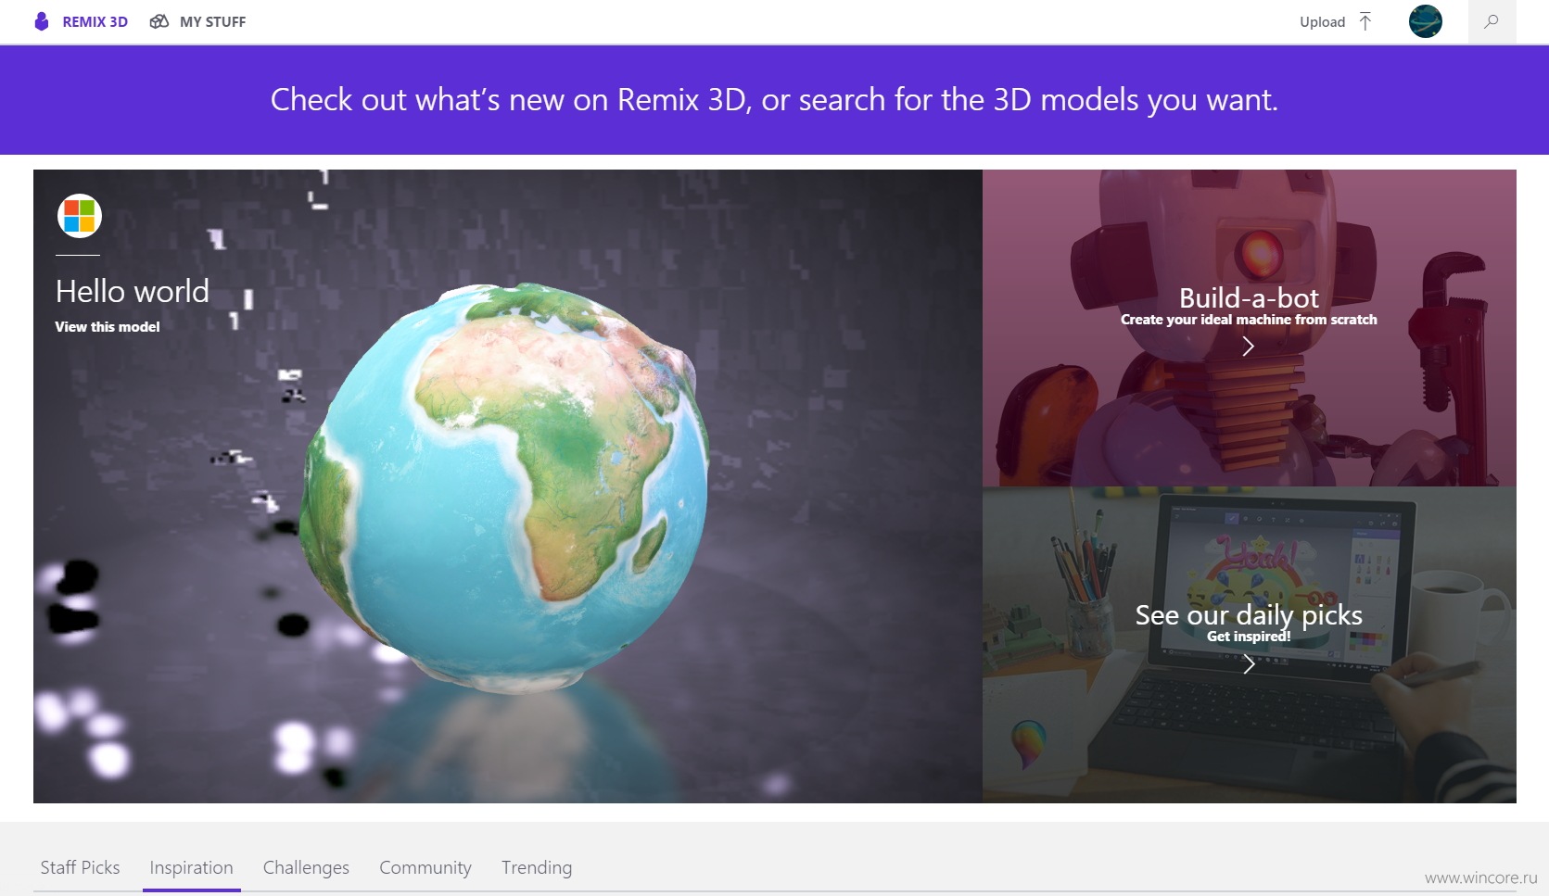Switch to the Trending tab

(537, 867)
